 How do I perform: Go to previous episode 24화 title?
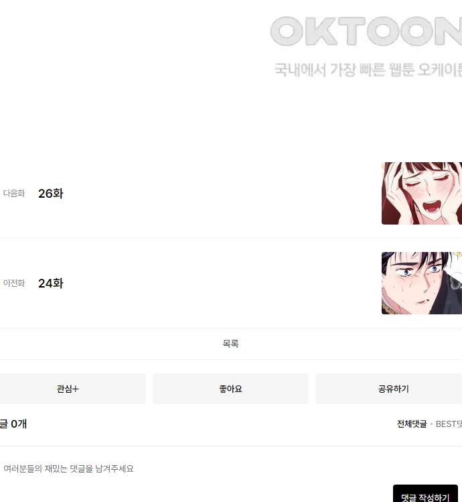(x=50, y=284)
